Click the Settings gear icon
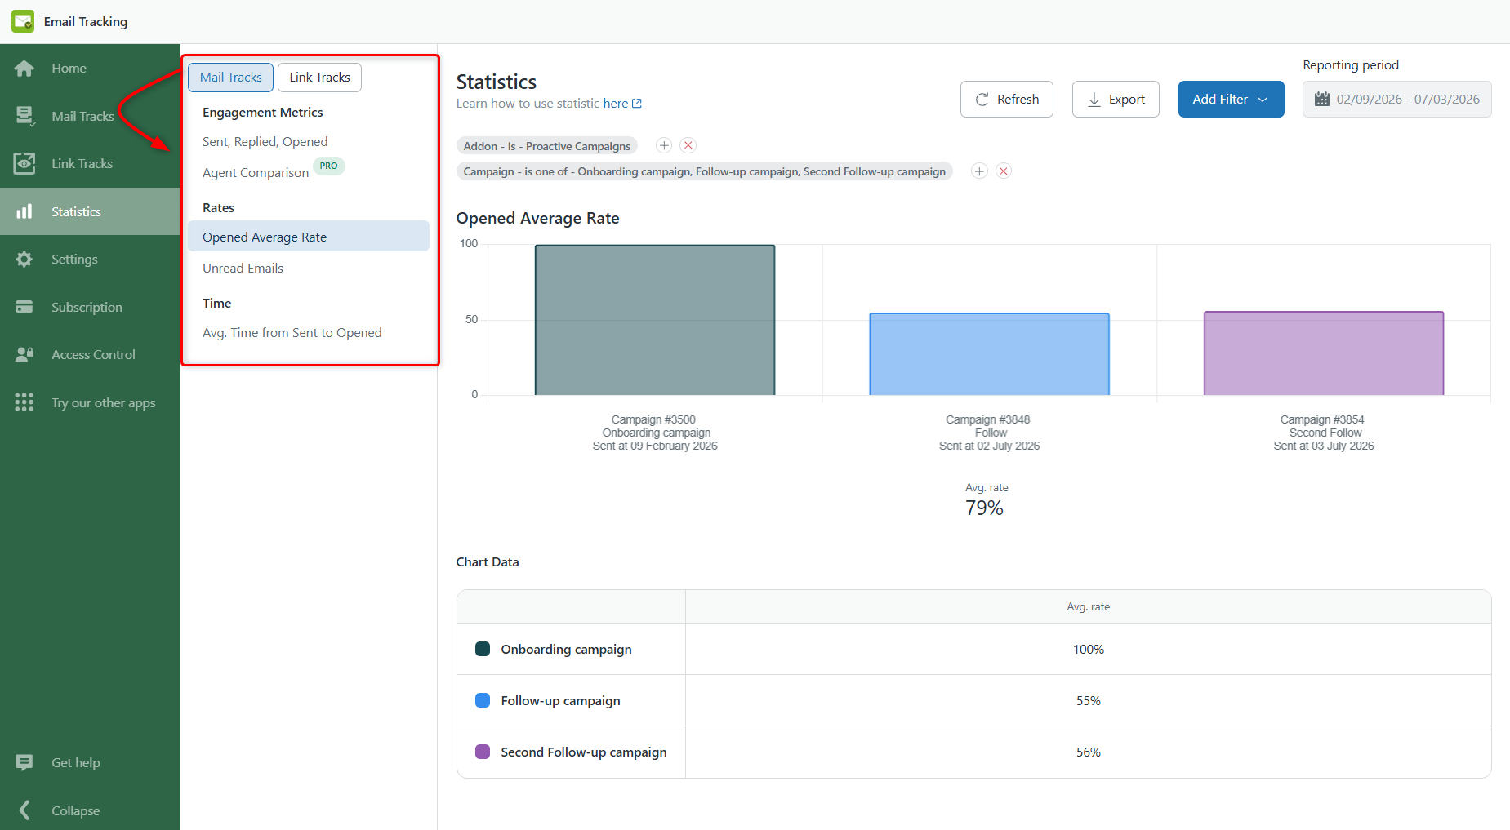This screenshot has height=830, width=1510. [24, 259]
